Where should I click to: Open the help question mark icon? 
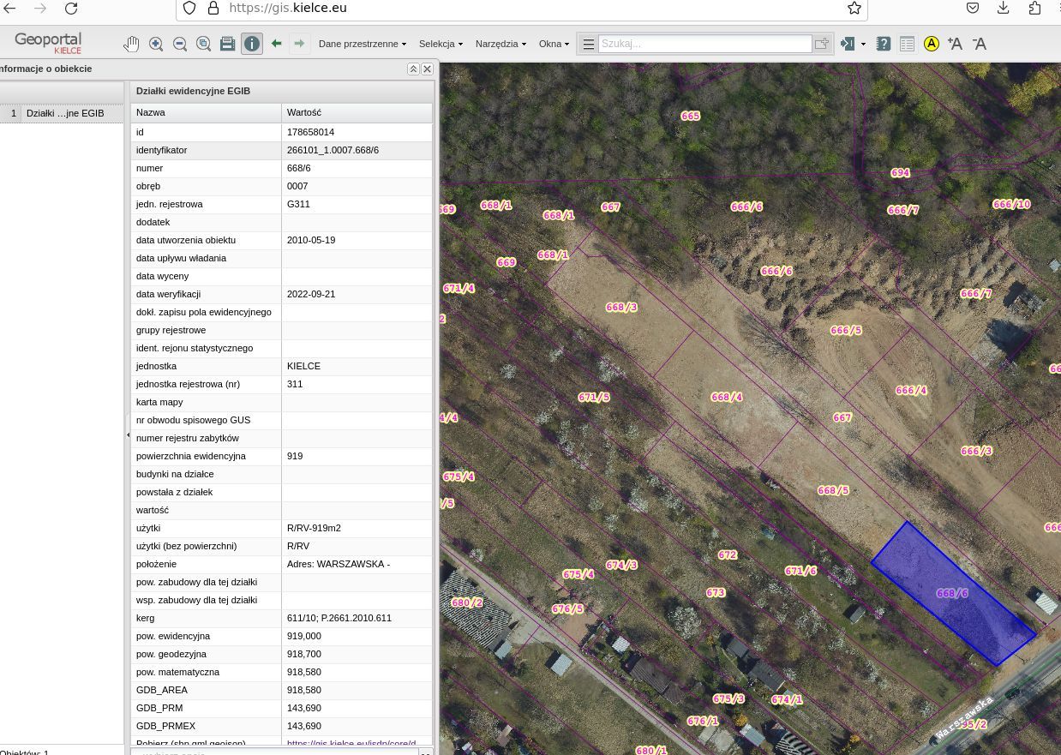click(884, 44)
